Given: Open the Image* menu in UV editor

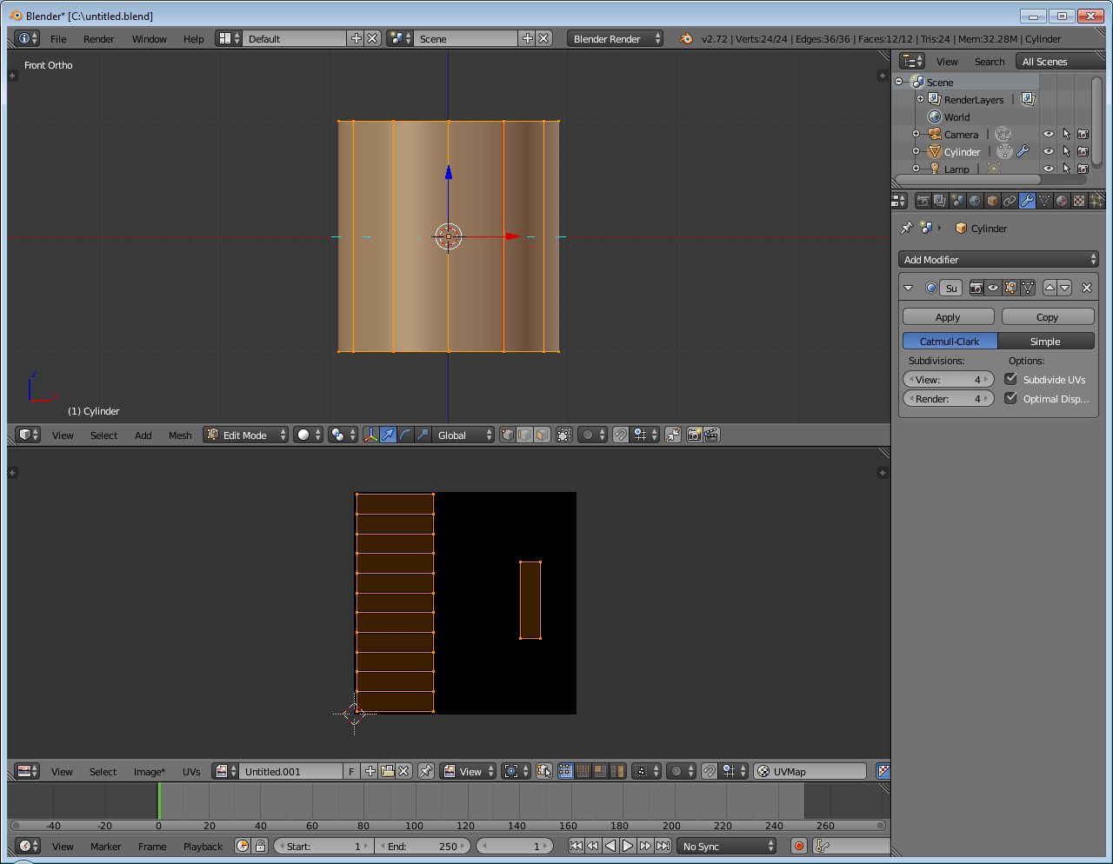Looking at the screenshot, I should (150, 771).
